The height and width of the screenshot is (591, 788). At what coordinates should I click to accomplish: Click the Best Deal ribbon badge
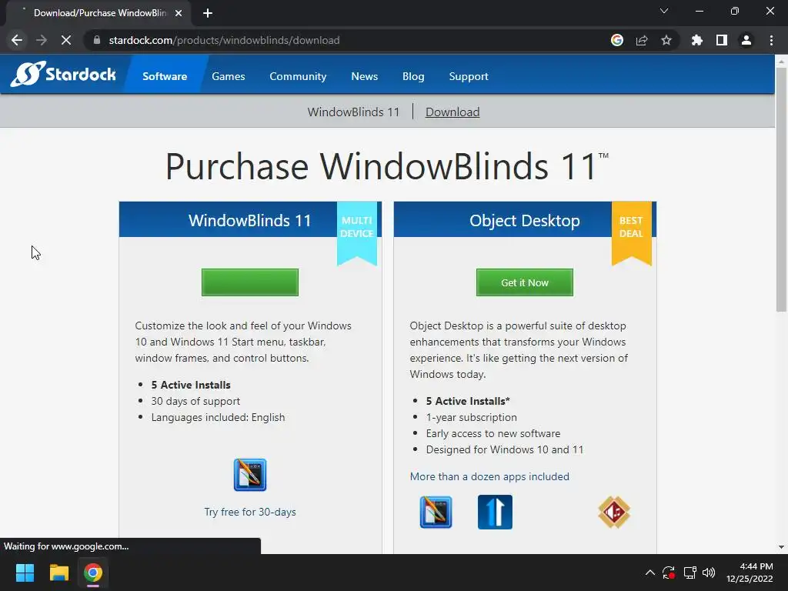[x=631, y=232]
